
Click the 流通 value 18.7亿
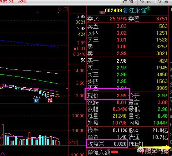(x=160, y=137)
